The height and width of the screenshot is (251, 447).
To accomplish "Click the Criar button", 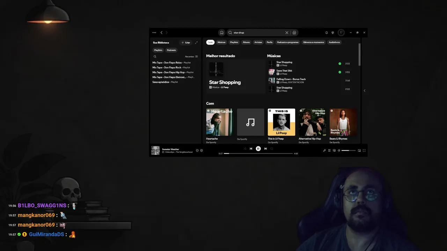I will click(x=186, y=43).
